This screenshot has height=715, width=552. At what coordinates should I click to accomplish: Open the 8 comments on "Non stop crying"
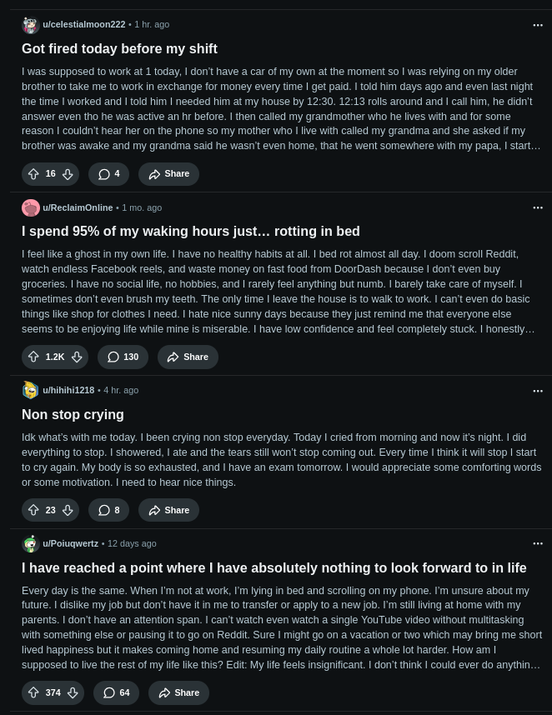coord(108,510)
